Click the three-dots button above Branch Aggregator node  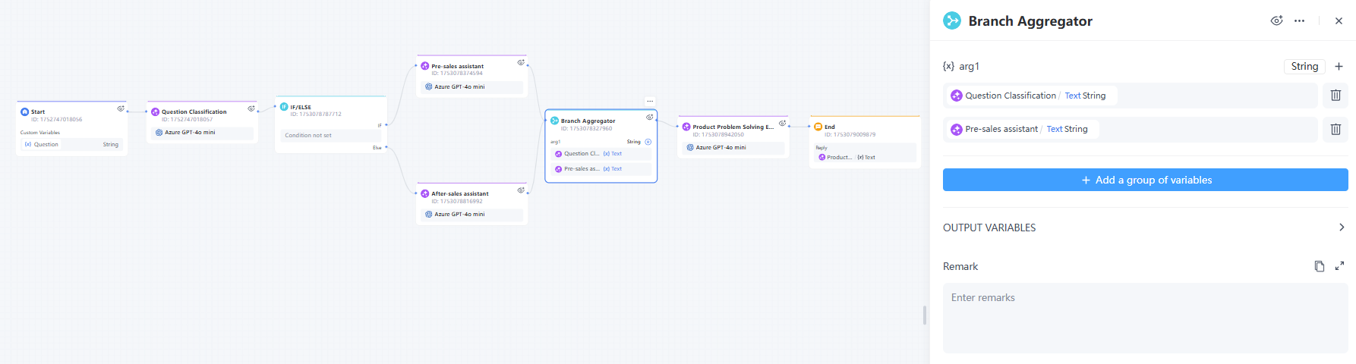click(x=650, y=102)
